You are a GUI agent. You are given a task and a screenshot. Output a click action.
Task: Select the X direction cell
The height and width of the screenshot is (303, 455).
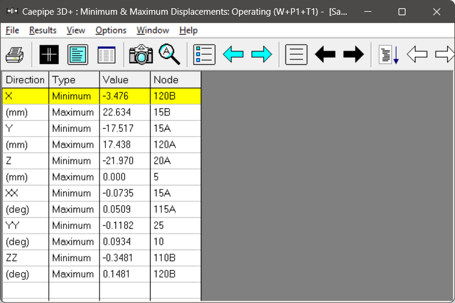click(x=25, y=96)
